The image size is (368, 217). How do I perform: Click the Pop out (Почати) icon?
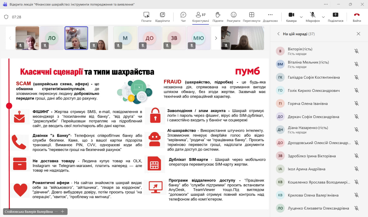click(x=146, y=17)
